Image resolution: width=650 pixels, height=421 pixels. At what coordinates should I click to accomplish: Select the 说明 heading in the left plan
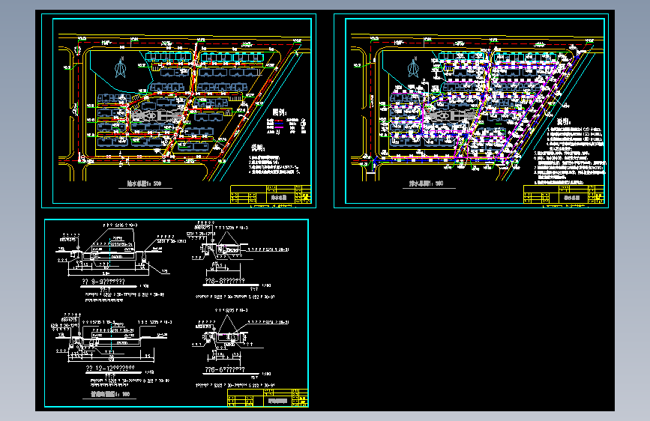[258, 148]
